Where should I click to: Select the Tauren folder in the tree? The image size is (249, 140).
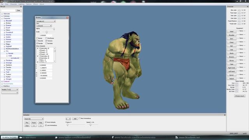(x=8, y=70)
